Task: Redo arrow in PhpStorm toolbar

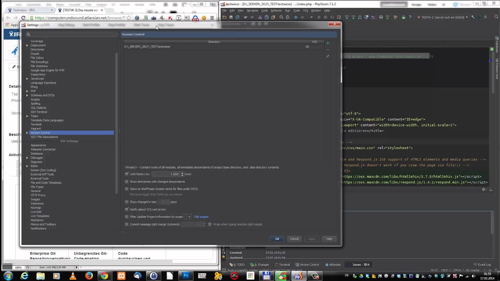Action: click(x=252, y=17)
